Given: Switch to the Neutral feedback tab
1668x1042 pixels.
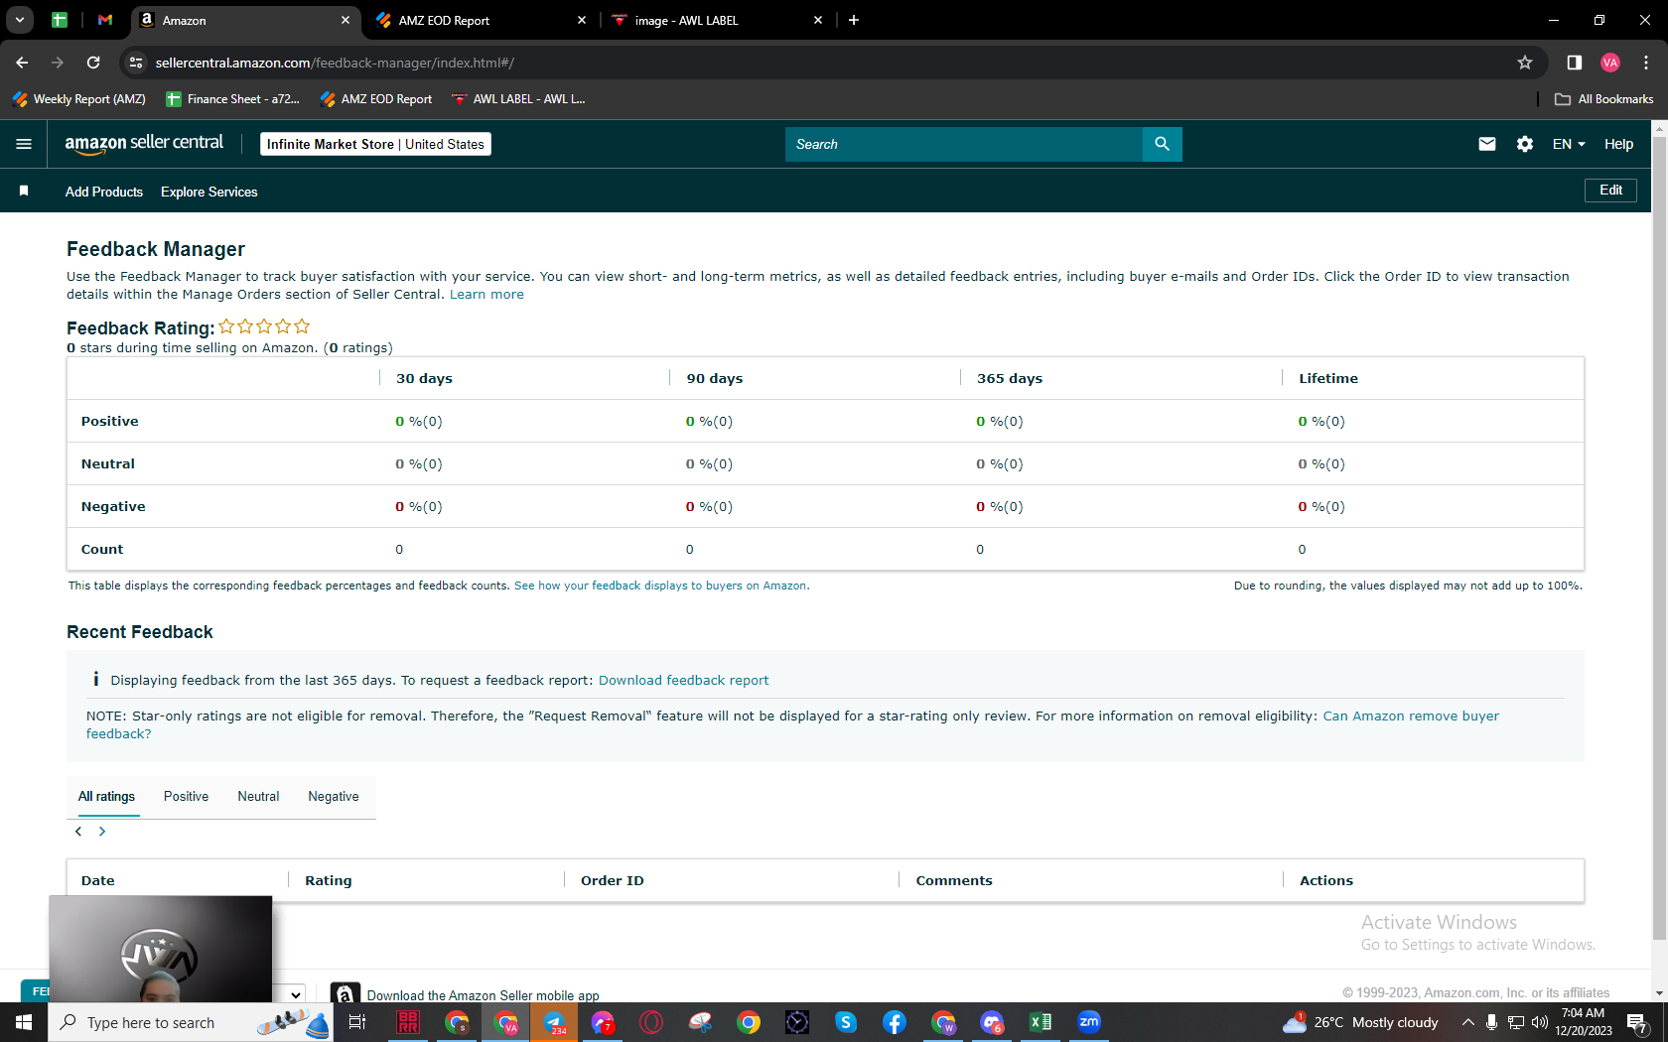Looking at the screenshot, I should [258, 797].
